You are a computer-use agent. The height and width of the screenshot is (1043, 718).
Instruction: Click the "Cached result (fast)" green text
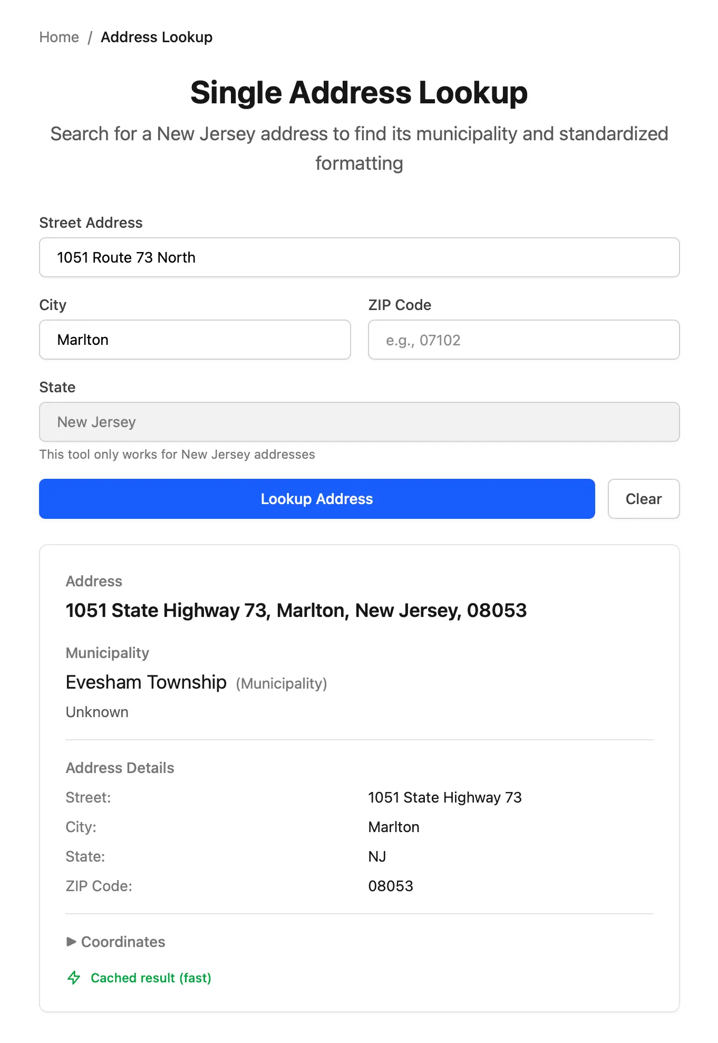coord(151,978)
